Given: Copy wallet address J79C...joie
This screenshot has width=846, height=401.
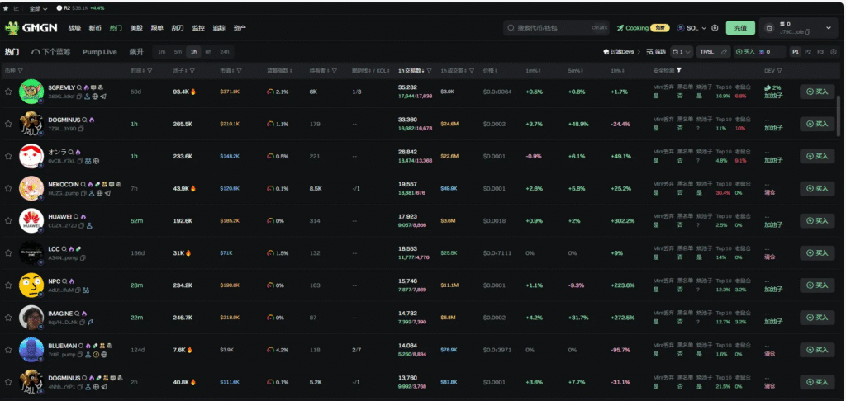Looking at the screenshot, I should point(809,32).
